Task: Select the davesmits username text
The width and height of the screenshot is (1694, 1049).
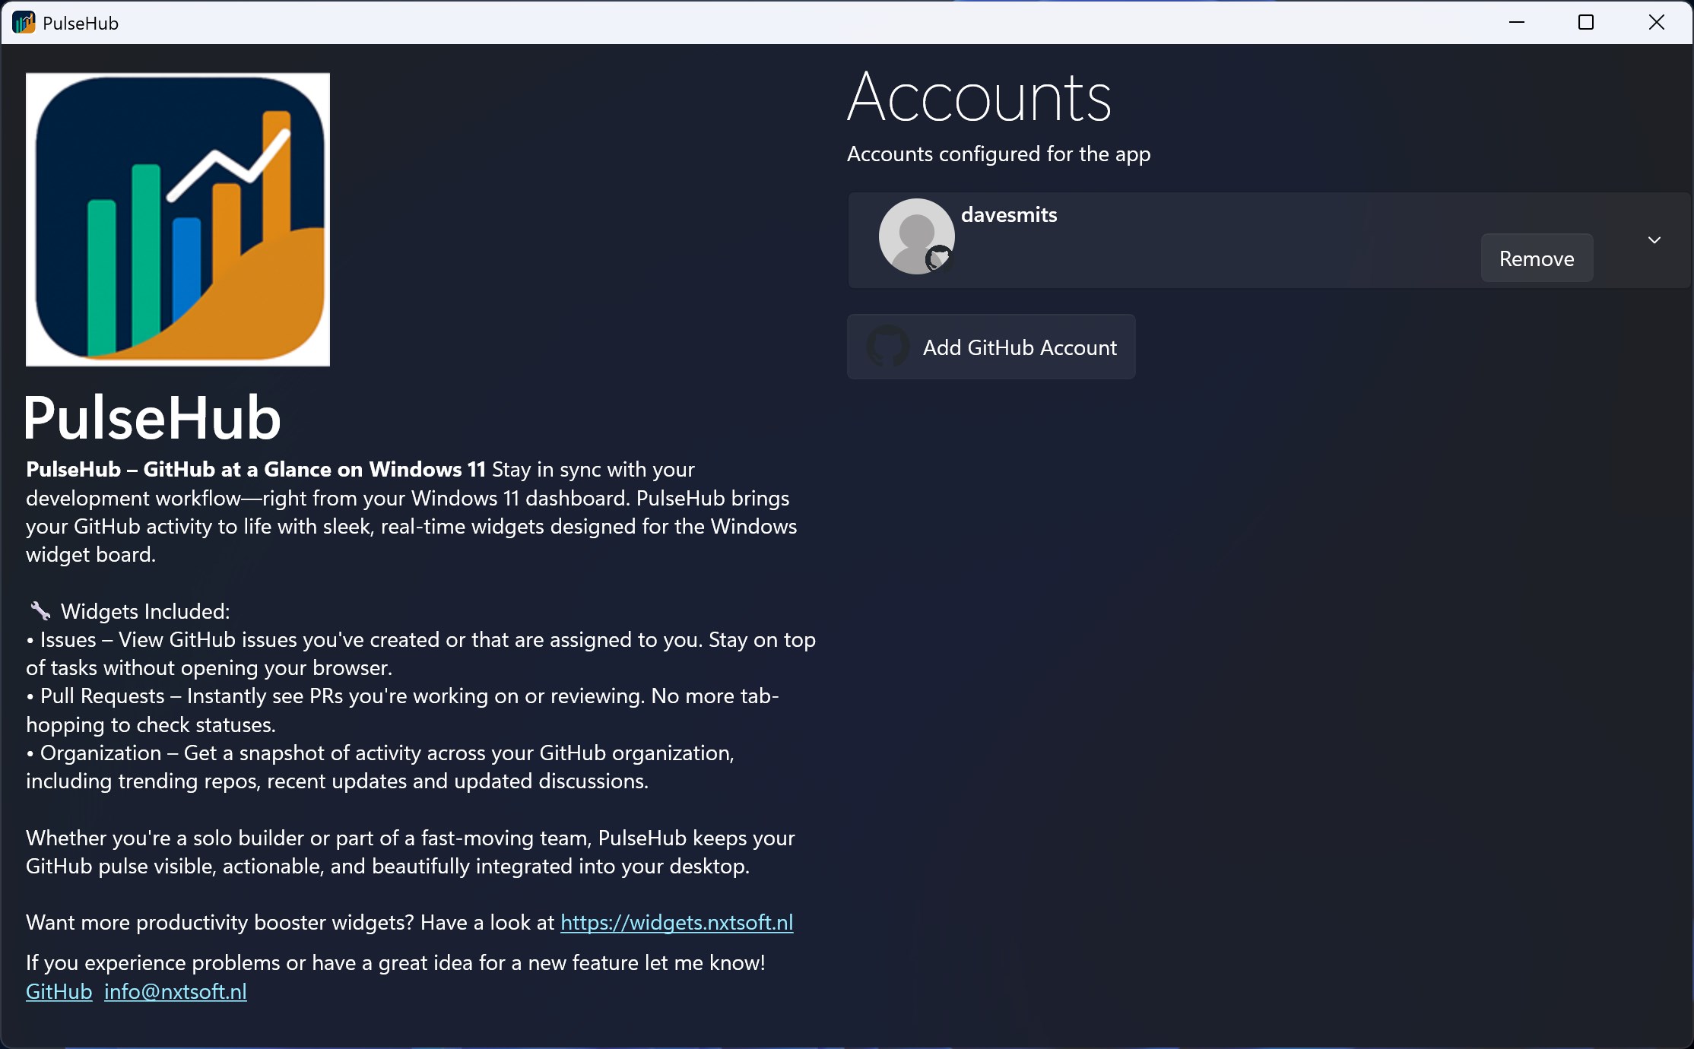Action: [1008, 215]
